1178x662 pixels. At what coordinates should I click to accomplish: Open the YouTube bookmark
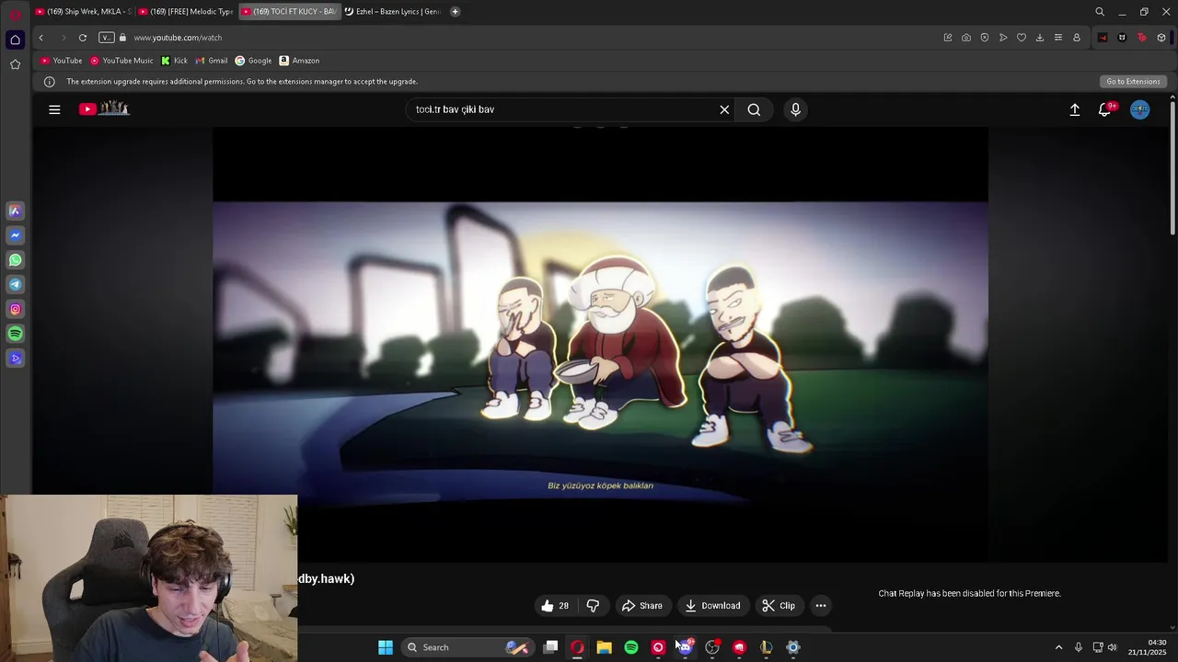click(x=62, y=61)
